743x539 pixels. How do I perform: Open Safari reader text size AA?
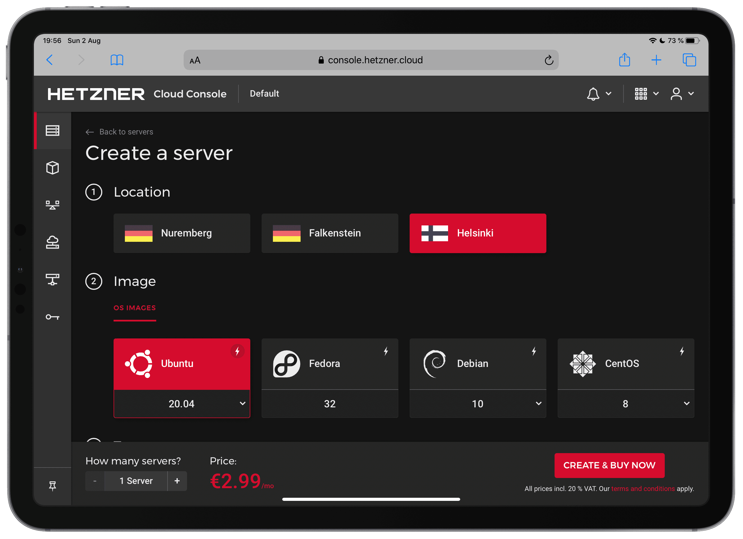click(195, 60)
